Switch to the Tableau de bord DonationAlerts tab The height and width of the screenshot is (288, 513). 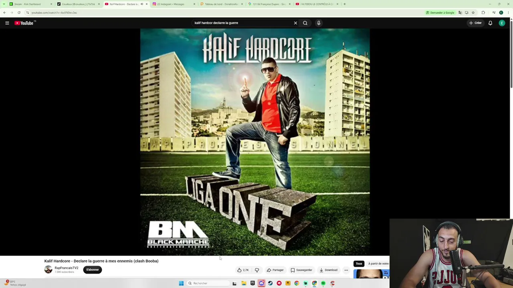tap(221, 4)
